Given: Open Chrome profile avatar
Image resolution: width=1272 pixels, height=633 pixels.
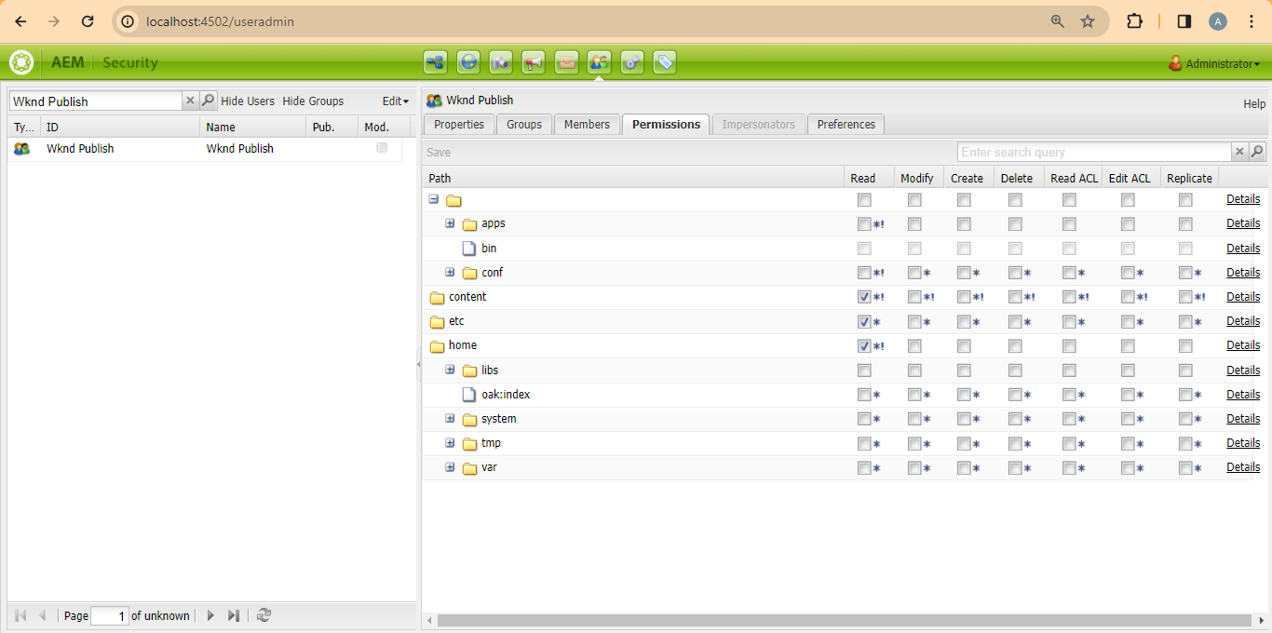Looking at the screenshot, I should point(1218,21).
